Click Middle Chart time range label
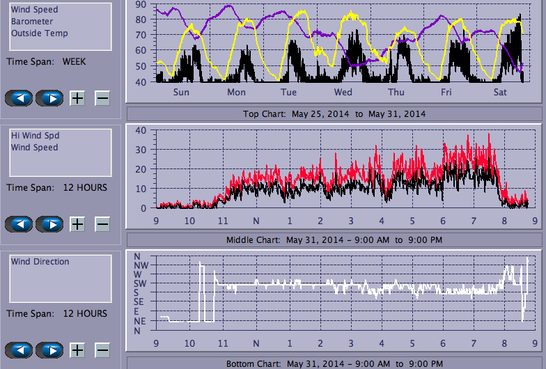The image size is (546, 369). 334,240
